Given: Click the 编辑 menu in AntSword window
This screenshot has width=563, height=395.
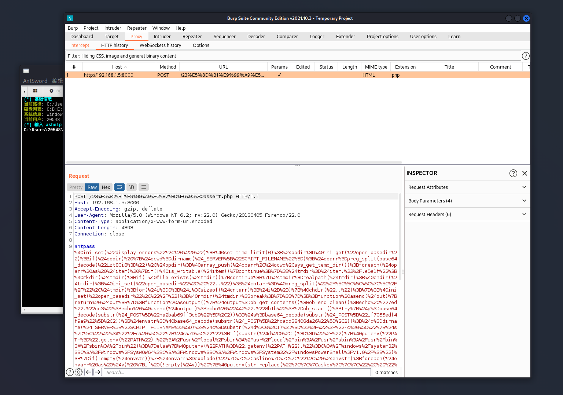Looking at the screenshot, I should click(58, 81).
